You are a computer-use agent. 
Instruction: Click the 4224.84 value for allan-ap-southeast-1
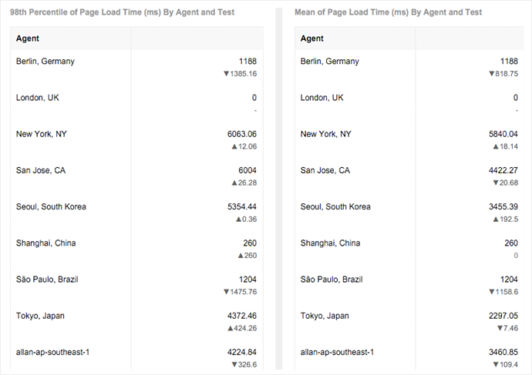point(241,352)
